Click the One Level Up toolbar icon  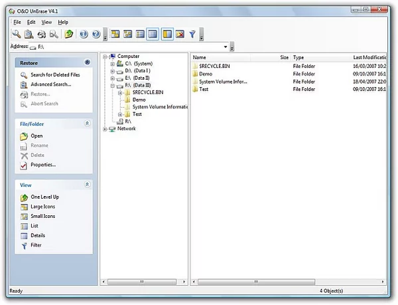pos(69,34)
